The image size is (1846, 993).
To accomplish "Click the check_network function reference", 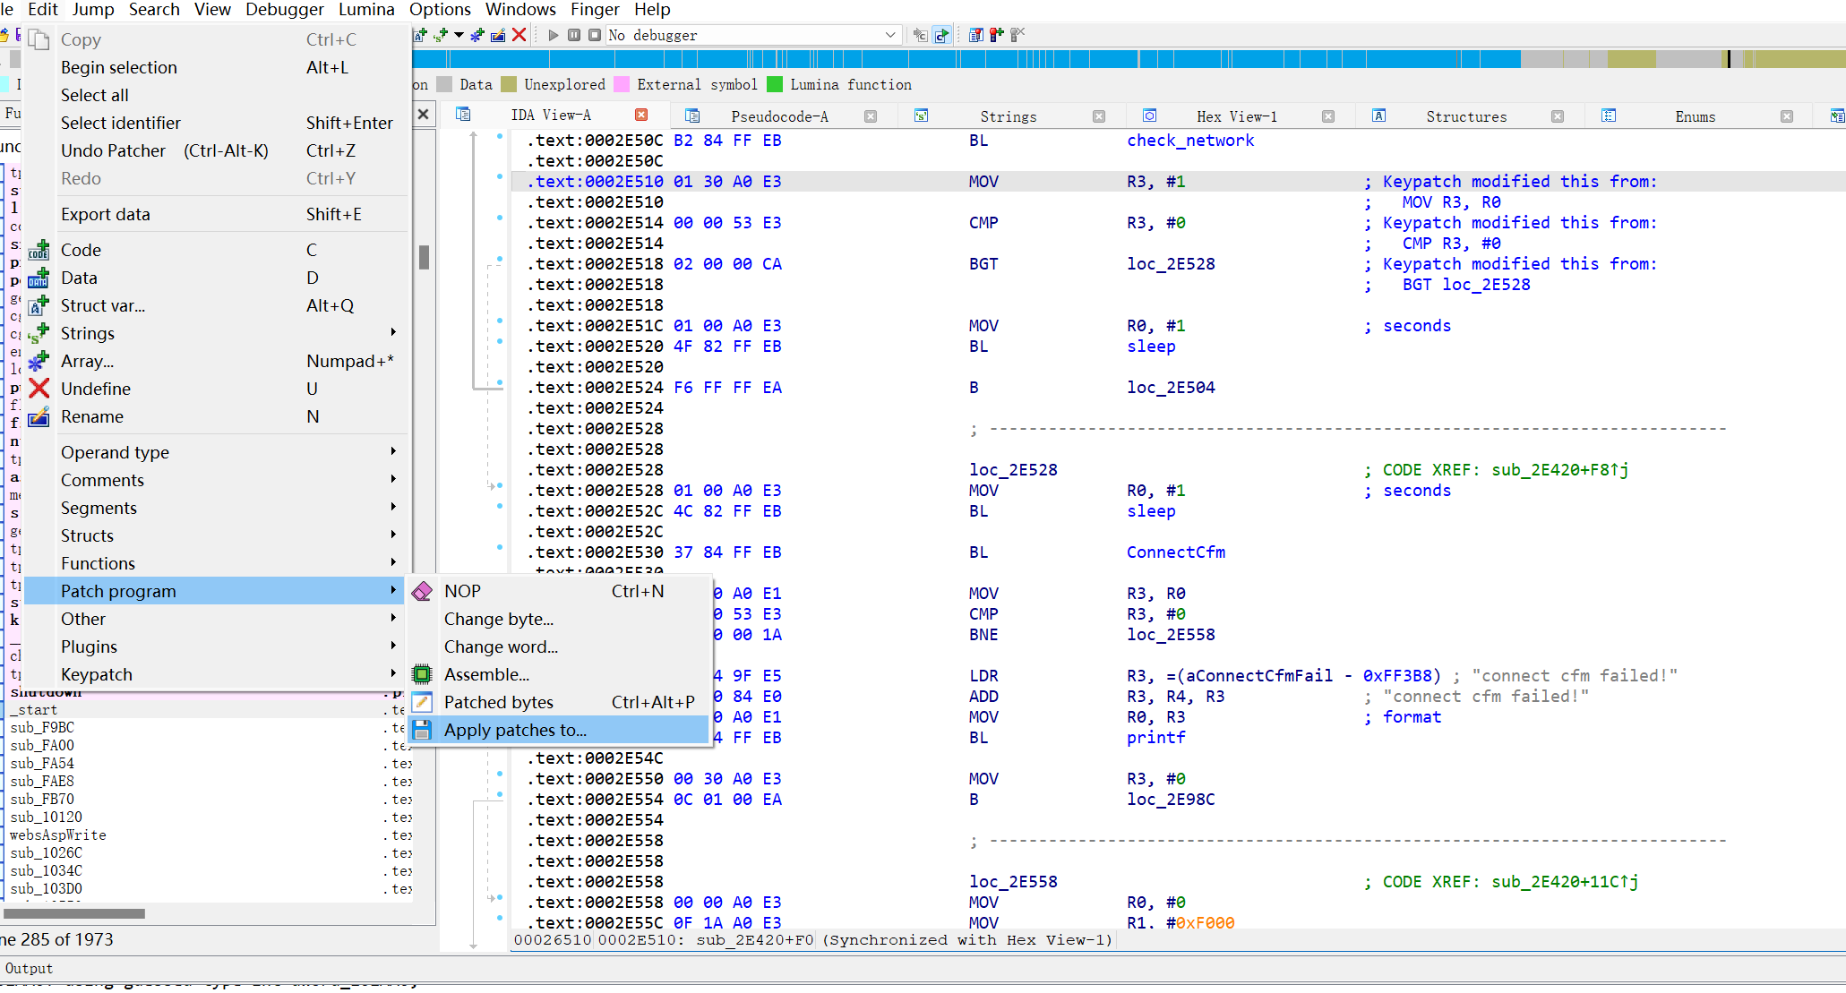I will click(x=1189, y=141).
